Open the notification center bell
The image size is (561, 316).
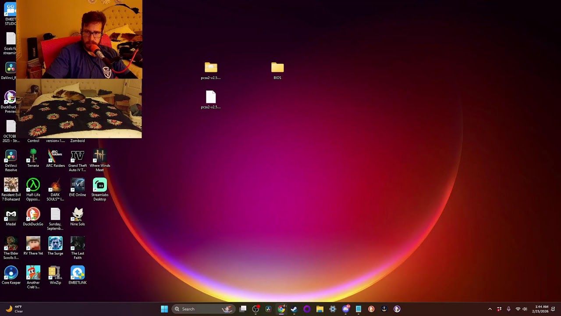pyautogui.click(x=553, y=309)
